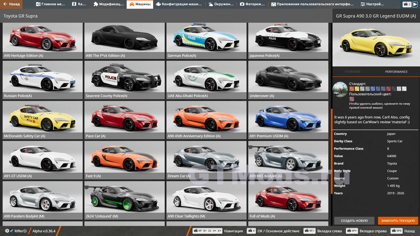Image resolution: width=420 pixels, height=236 pixels.
Task: Pick the Dream Car (A) configuration
Action: click(x=206, y=160)
